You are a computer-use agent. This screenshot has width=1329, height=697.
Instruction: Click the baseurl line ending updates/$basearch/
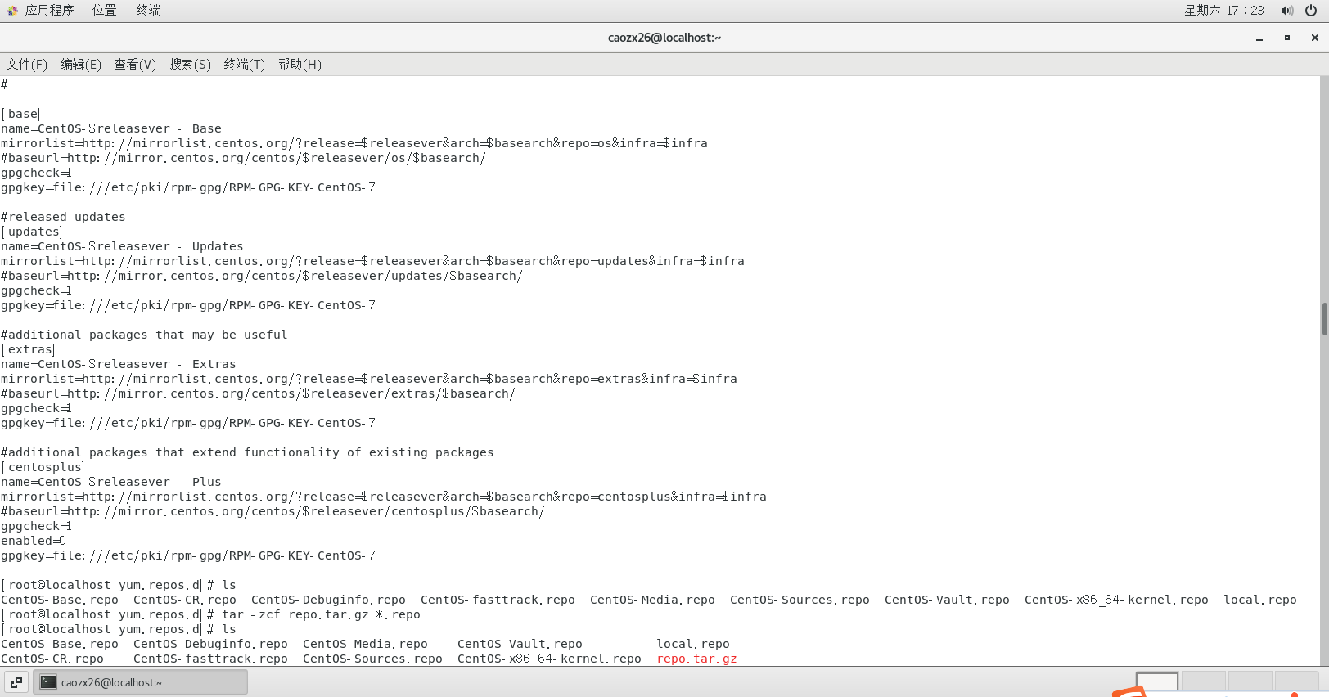click(262, 276)
